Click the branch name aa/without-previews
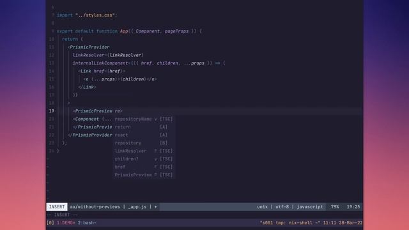Viewport: 409px width, 230px height. coord(95,207)
